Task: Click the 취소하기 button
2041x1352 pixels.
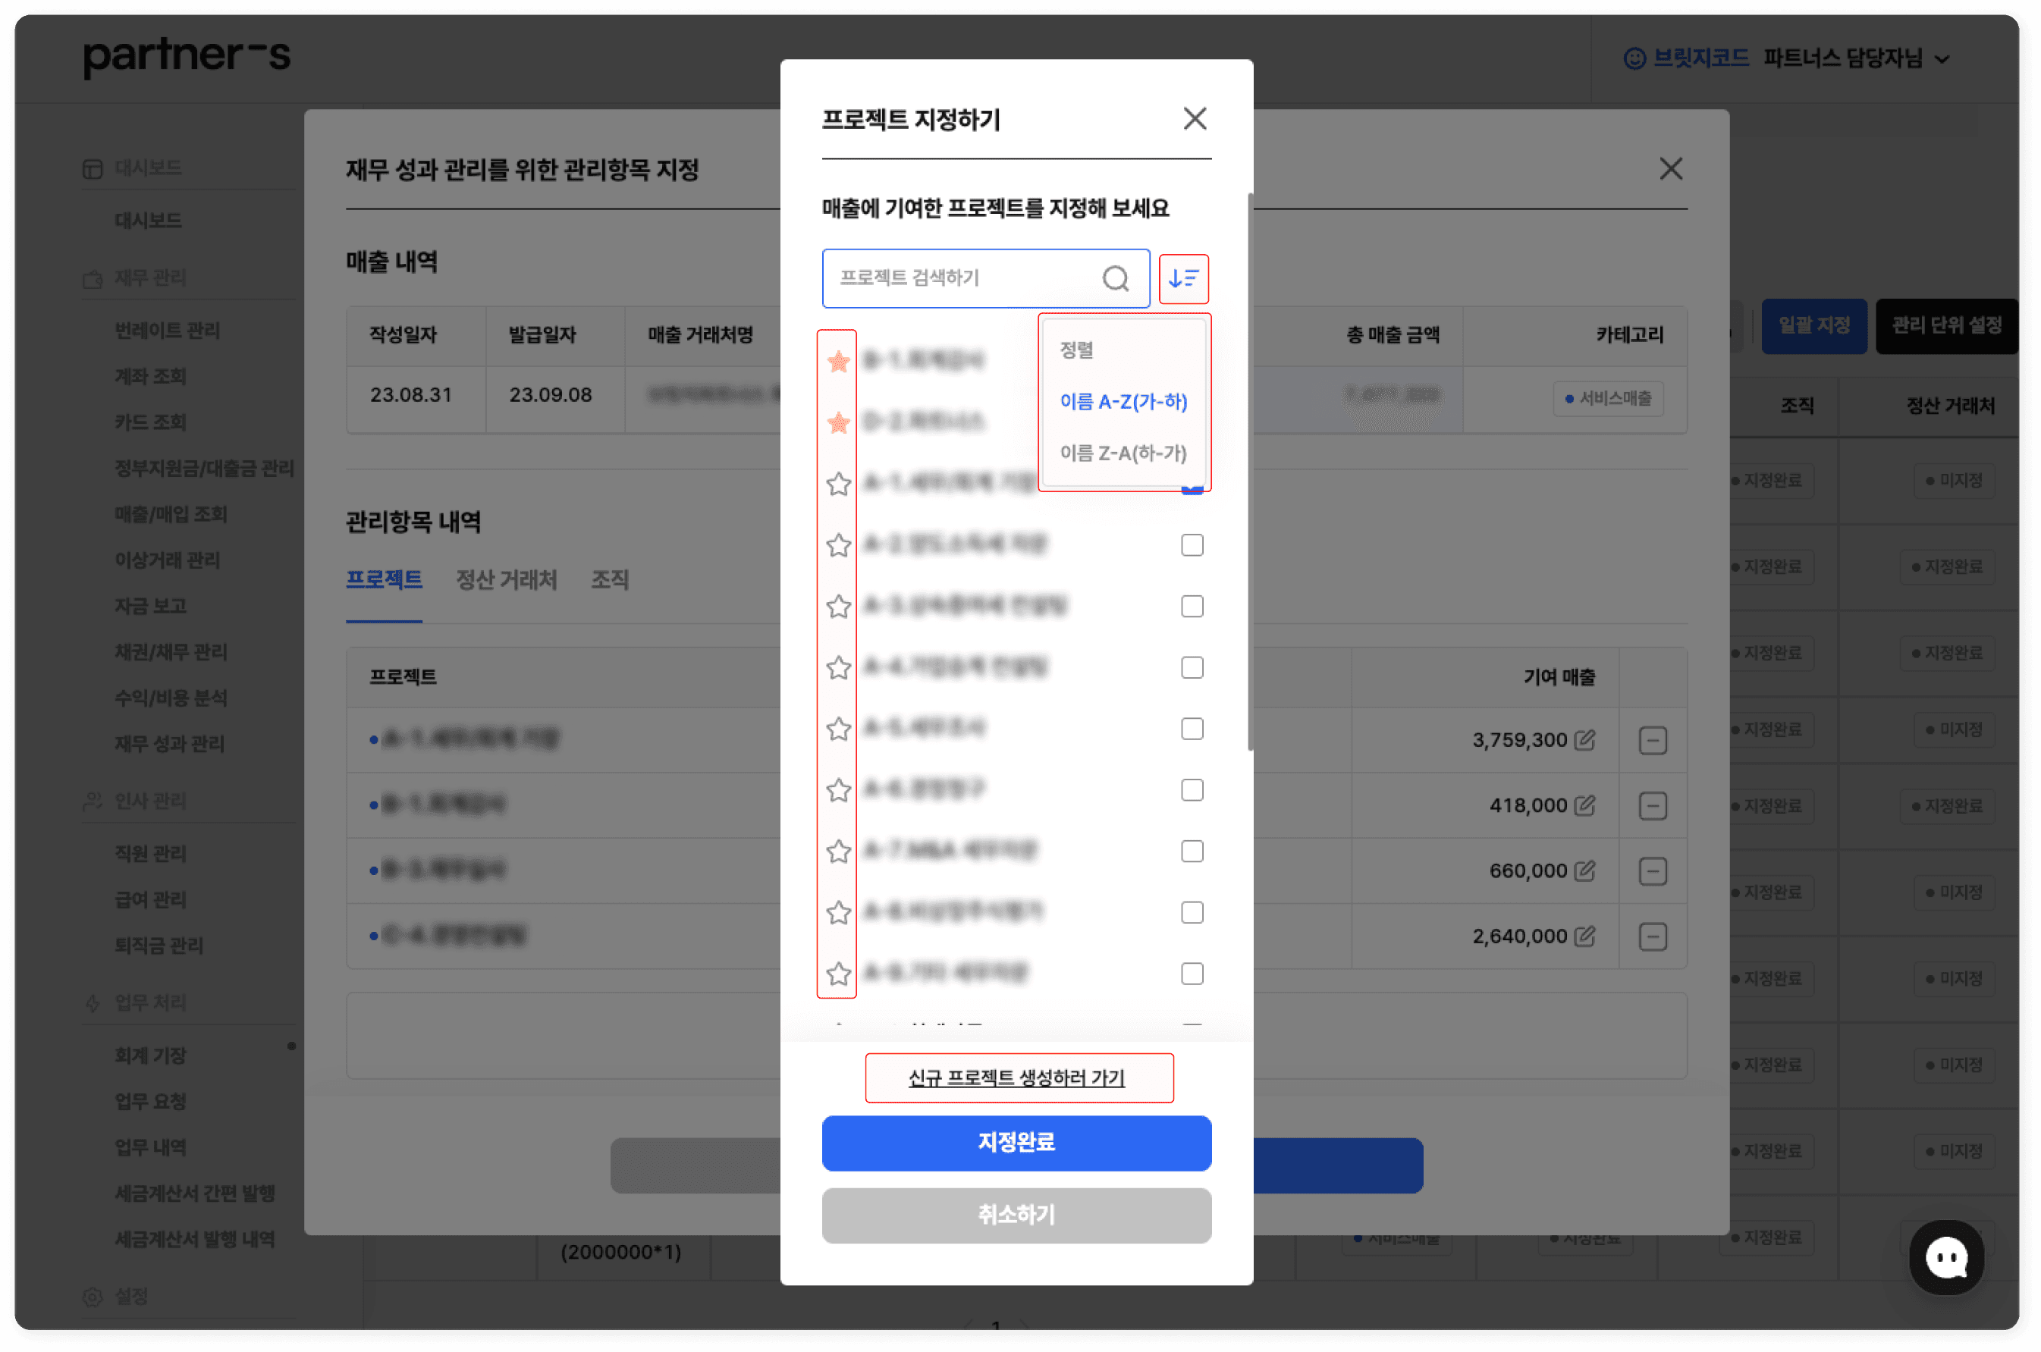Action: click(1016, 1216)
